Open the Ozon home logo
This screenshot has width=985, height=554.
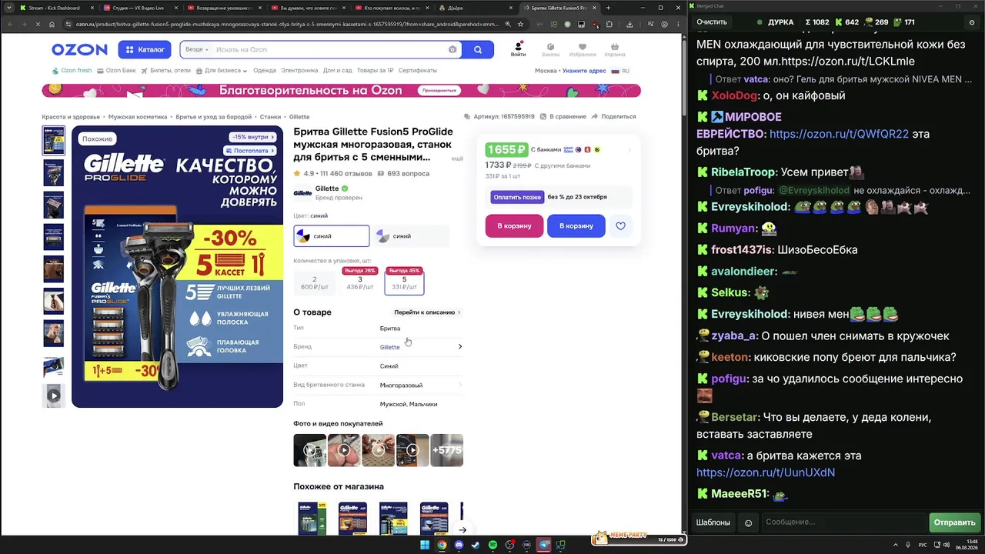79,49
